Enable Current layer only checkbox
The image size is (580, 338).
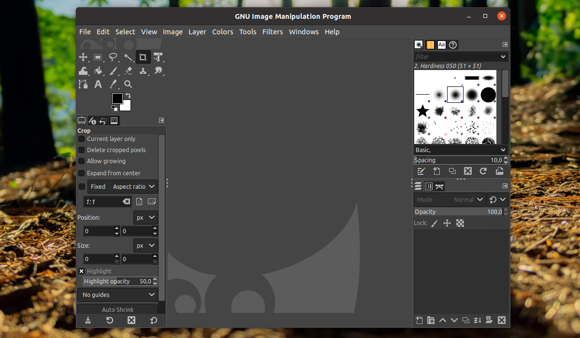82,139
